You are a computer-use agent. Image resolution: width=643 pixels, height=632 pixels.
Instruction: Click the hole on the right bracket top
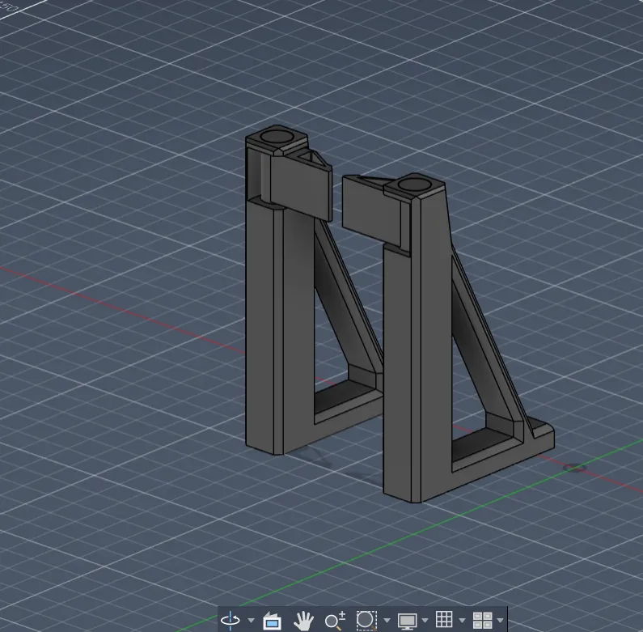tap(414, 184)
